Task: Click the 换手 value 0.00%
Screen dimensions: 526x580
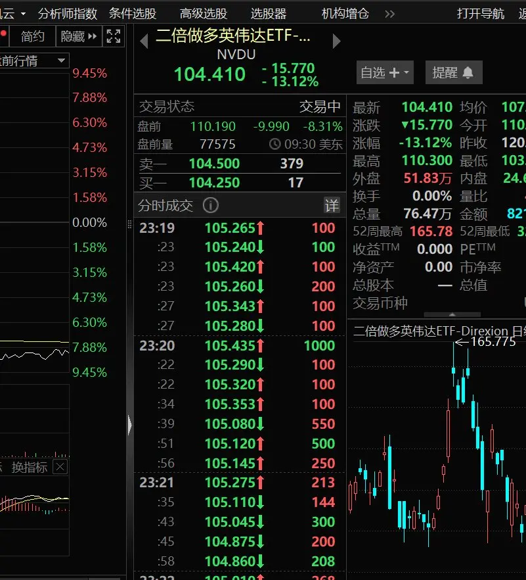Action: point(432,196)
